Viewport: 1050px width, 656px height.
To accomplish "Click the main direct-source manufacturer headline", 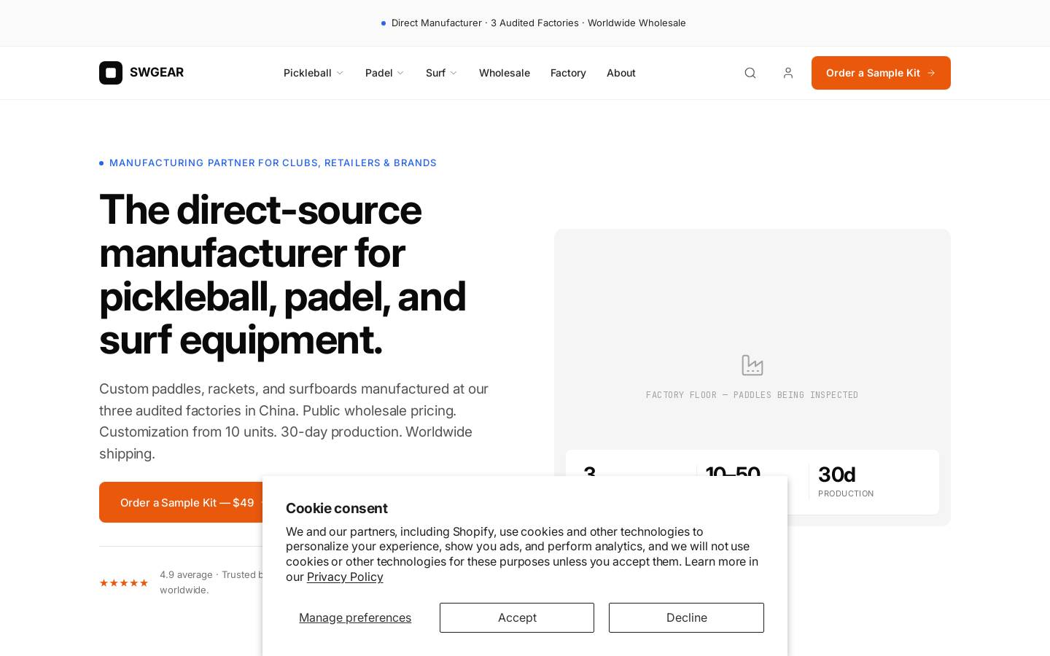I will [x=283, y=274].
